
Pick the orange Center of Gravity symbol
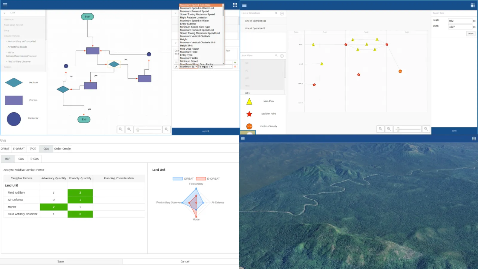click(x=249, y=126)
